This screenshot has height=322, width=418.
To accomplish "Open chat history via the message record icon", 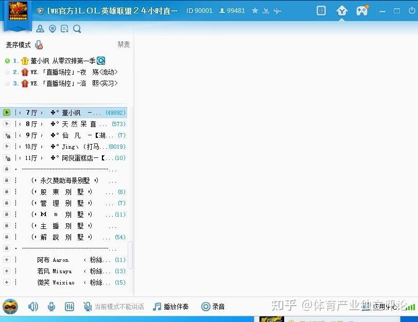I will pyautogui.click(x=64, y=29).
